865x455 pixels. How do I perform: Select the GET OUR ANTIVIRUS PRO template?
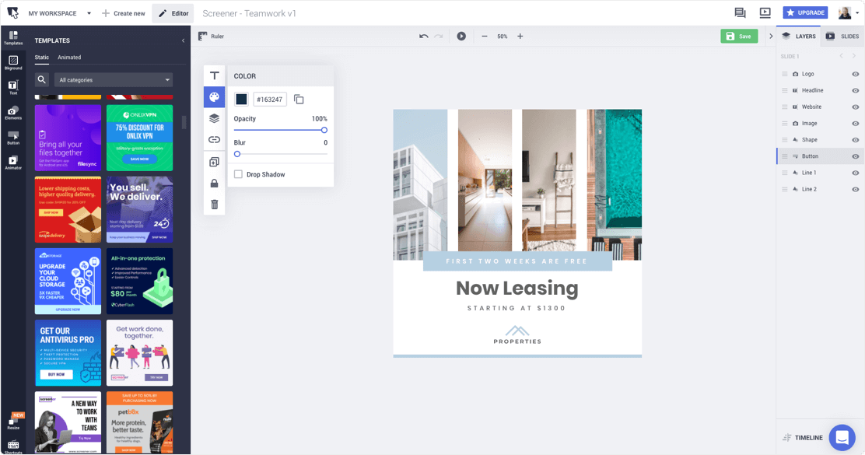tap(68, 353)
